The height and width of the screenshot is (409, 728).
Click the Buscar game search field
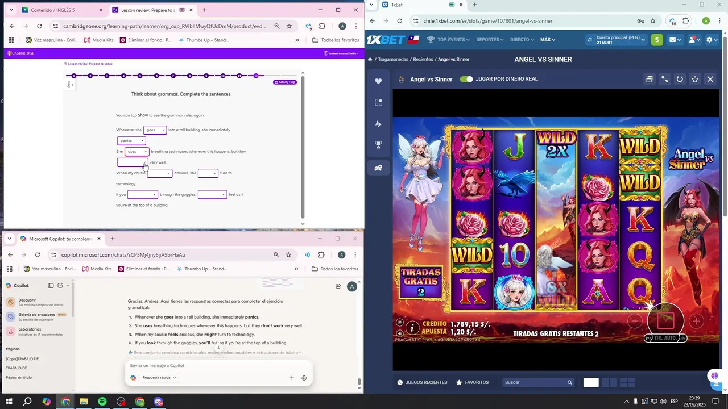tap(538, 382)
